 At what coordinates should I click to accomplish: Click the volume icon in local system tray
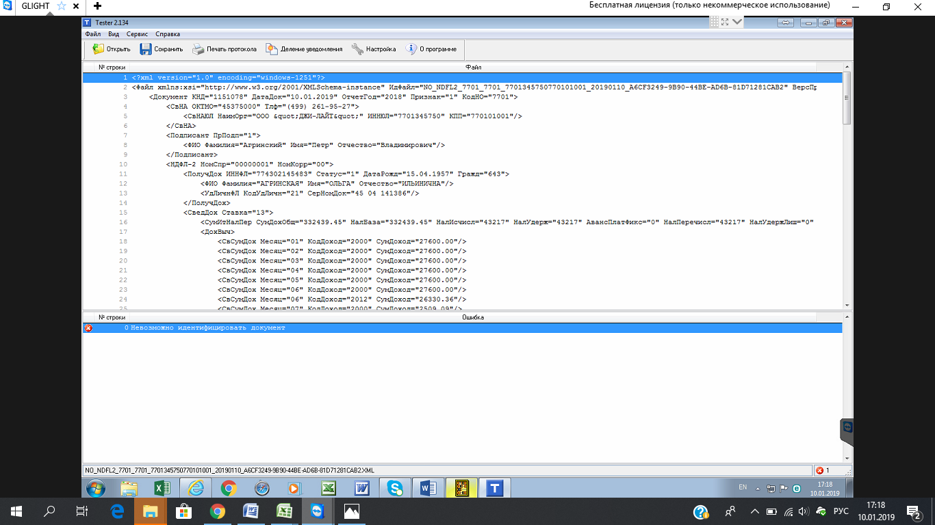tap(804, 511)
